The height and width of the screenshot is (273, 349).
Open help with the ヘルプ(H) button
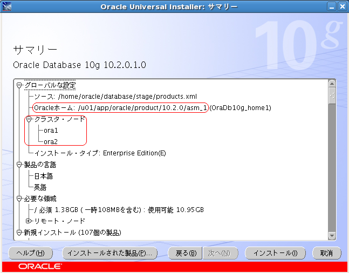pyautogui.click(x=31, y=253)
